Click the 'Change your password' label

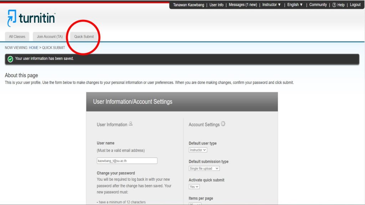coord(116,173)
